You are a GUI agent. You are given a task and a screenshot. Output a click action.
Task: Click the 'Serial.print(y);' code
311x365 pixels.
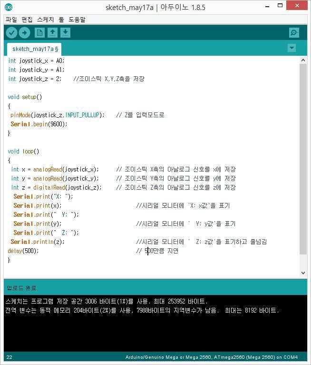(38, 224)
